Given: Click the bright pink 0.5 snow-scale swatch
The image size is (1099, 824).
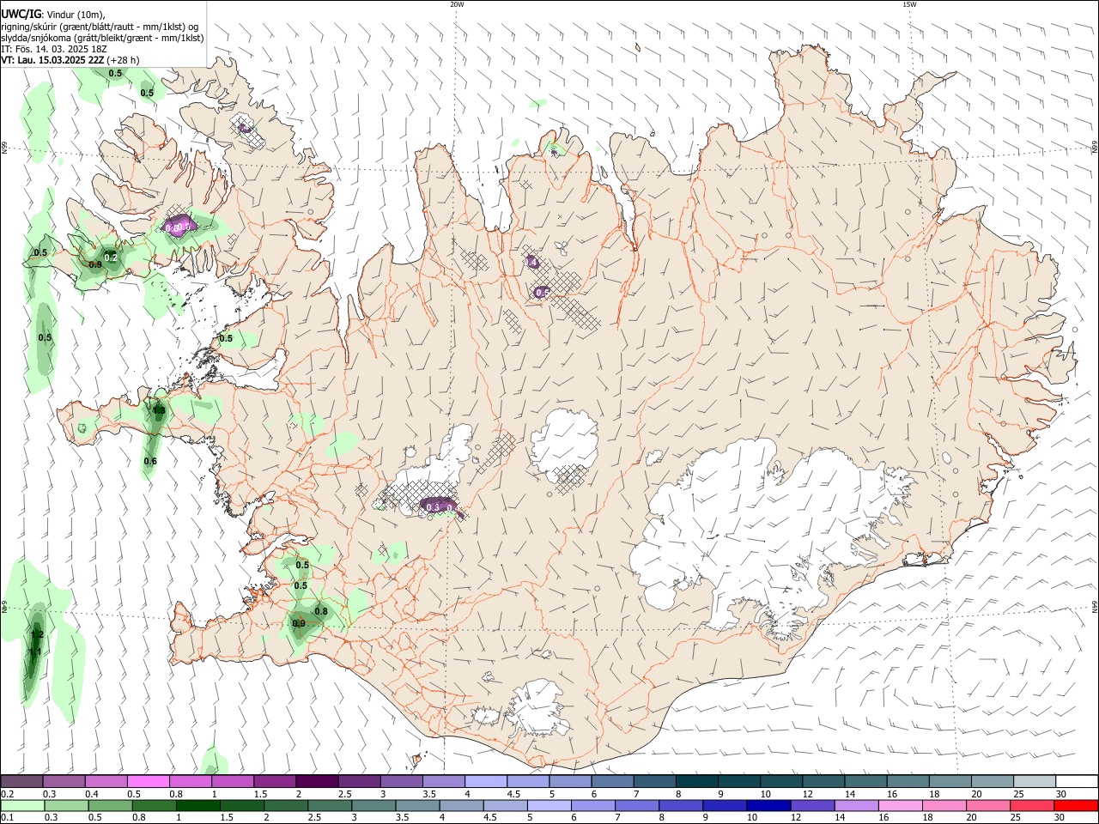Looking at the screenshot, I should [x=148, y=782].
